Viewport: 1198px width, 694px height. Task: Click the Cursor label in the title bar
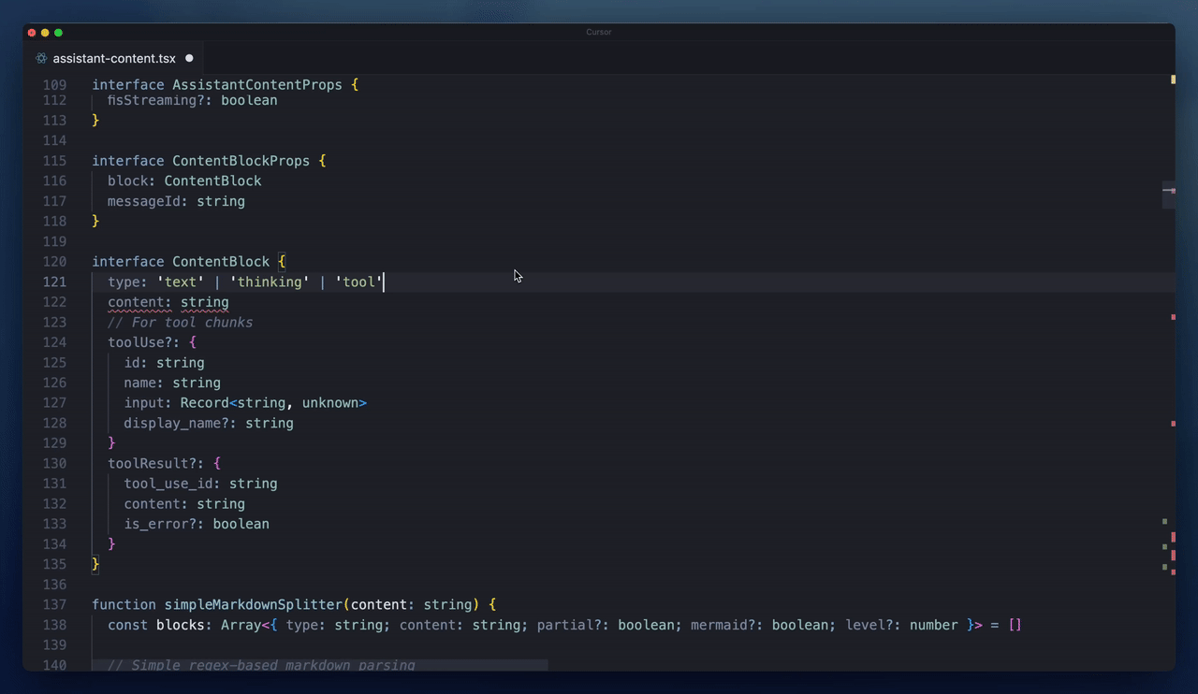pyautogui.click(x=598, y=31)
